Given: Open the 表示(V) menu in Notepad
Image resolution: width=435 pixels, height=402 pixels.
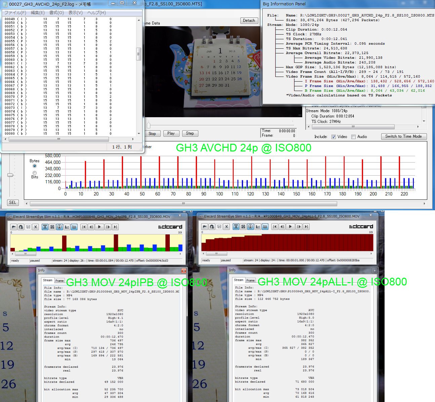Looking at the screenshot, I should click(x=75, y=13).
